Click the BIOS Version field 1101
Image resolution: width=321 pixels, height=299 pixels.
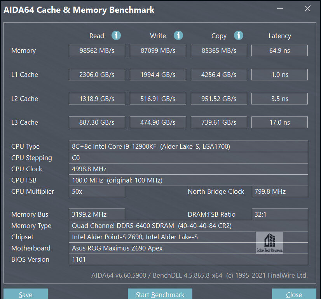tap(188, 259)
